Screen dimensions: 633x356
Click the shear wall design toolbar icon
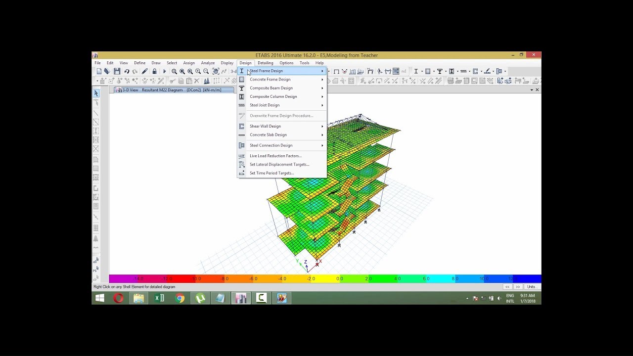coord(475,71)
